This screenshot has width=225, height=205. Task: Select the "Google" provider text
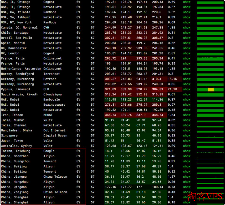tap(49, 151)
